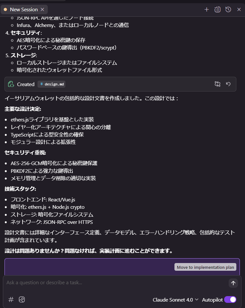Send the message with arrow button
The height and width of the screenshot is (308, 245).
coord(233,283)
